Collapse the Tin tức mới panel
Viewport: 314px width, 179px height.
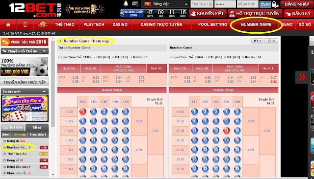[x=25, y=91]
